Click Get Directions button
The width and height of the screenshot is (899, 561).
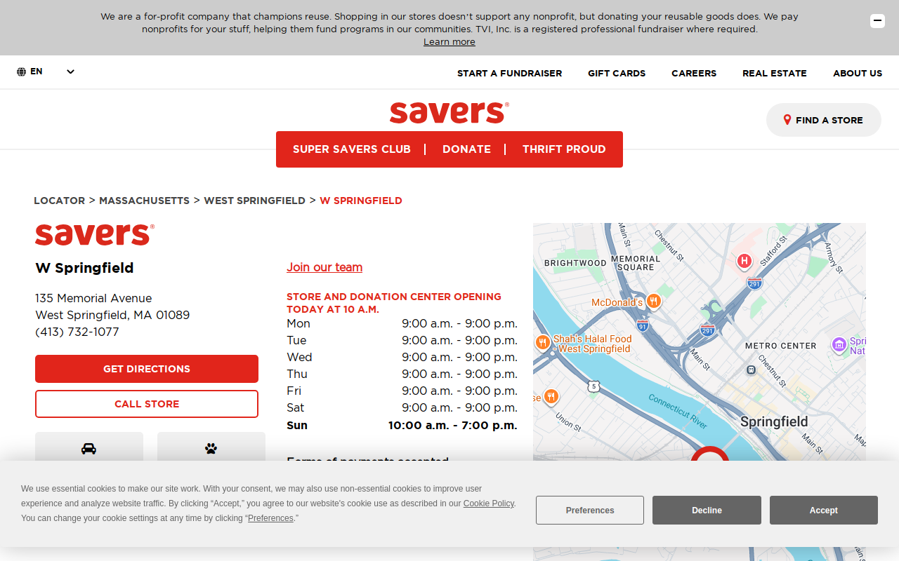[147, 369]
